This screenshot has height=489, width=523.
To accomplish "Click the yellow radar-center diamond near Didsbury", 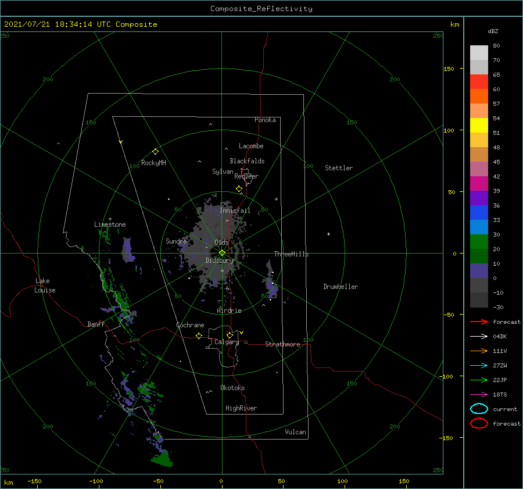I will pos(222,253).
